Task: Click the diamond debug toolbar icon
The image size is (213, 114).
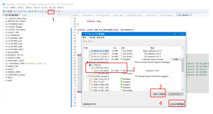Action: (x=43, y=11)
